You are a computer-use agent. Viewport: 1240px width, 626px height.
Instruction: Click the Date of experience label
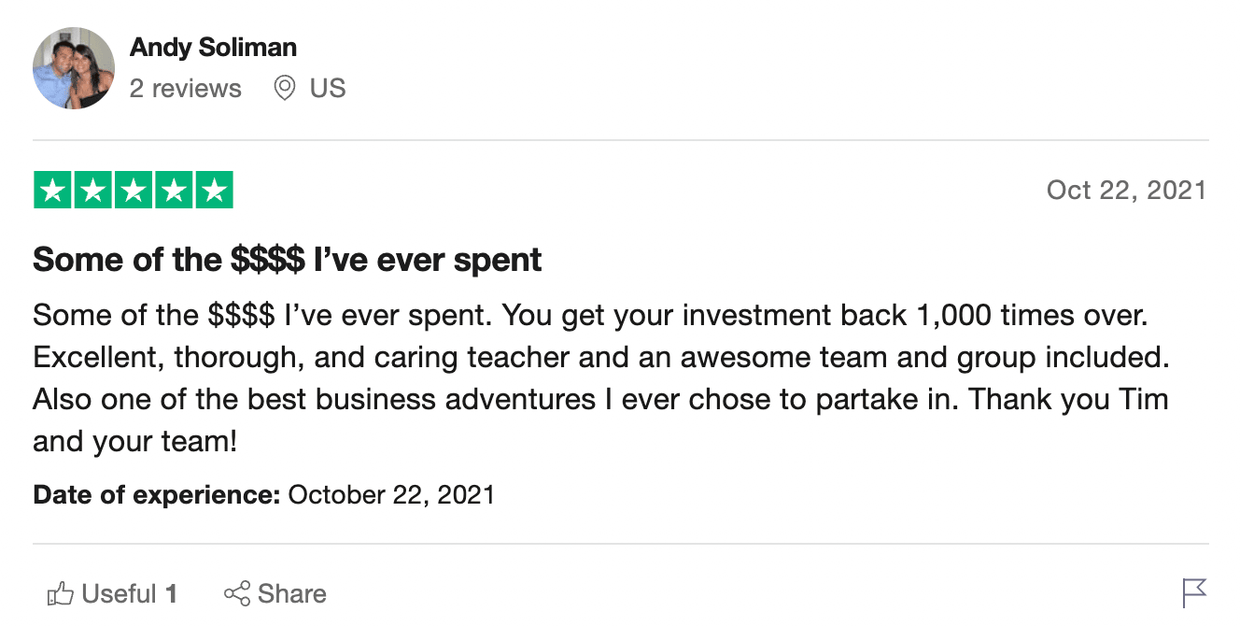click(156, 494)
